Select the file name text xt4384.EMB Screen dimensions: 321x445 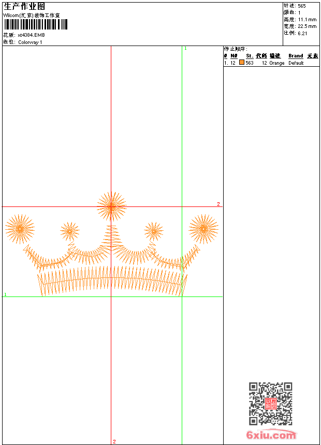click(x=31, y=35)
